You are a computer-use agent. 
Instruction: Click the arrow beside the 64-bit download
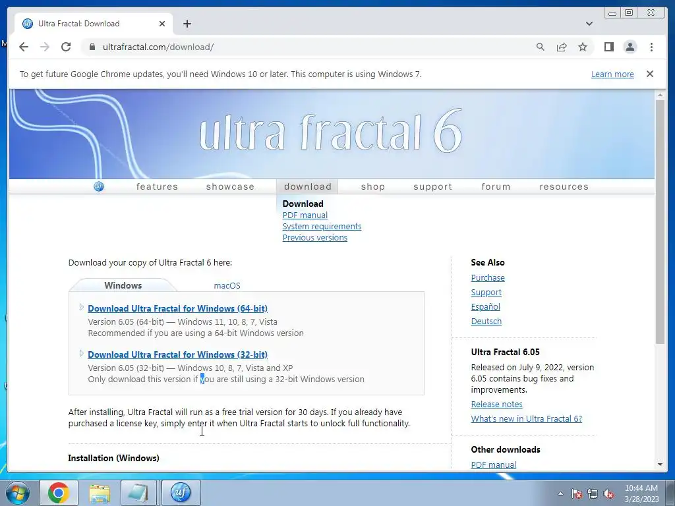pos(81,307)
